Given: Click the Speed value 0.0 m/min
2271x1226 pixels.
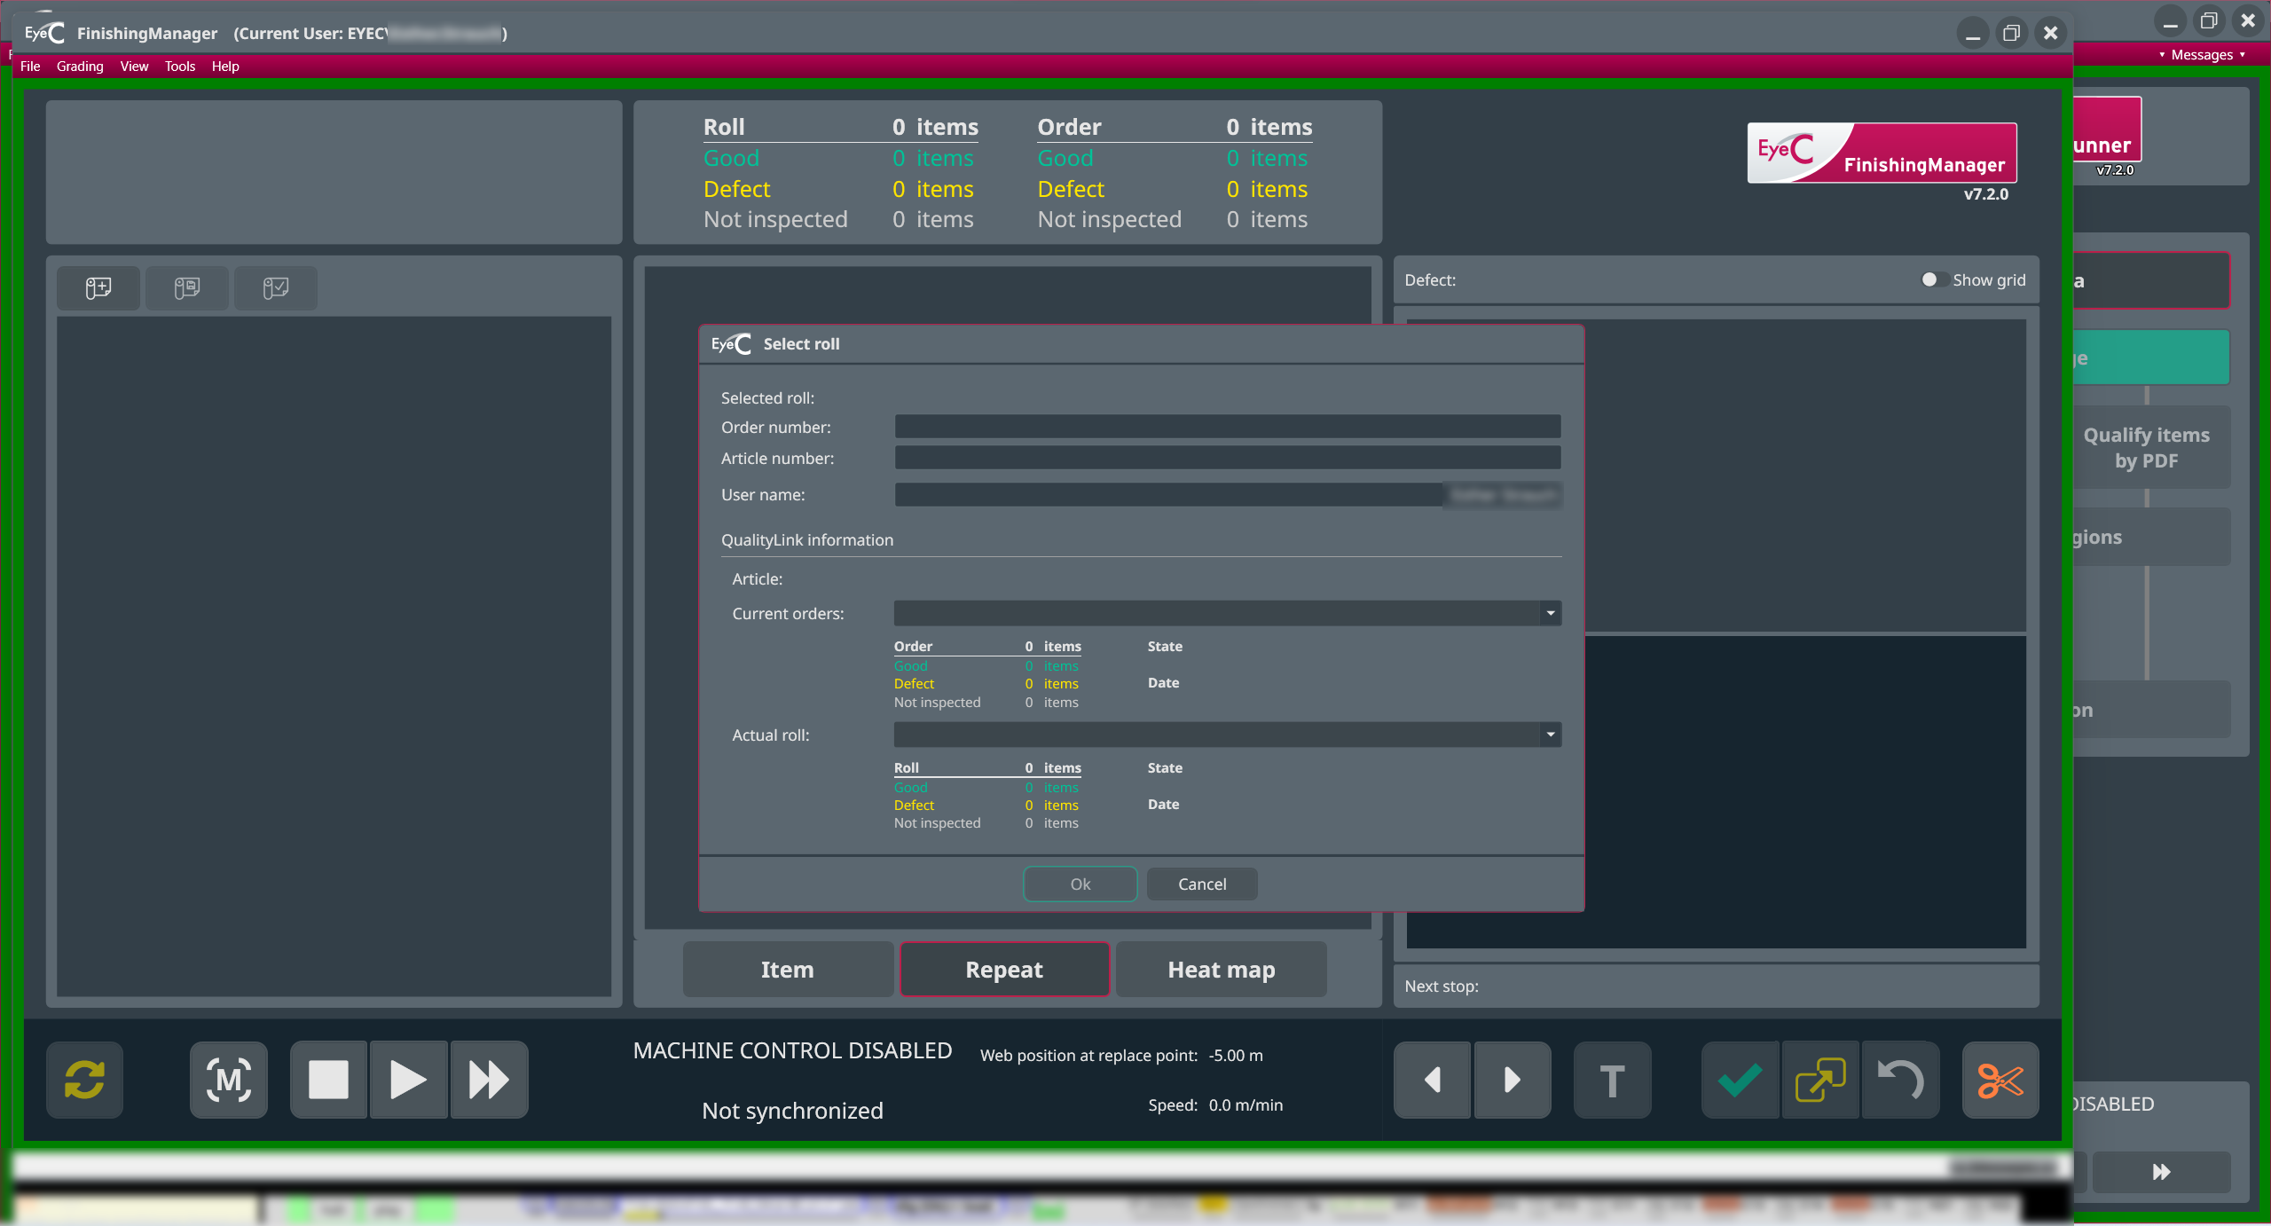Looking at the screenshot, I should (x=1246, y=1105).
